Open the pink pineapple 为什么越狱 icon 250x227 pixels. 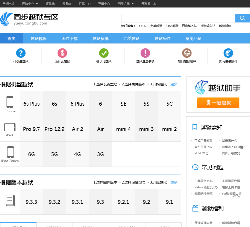(62, 53)
